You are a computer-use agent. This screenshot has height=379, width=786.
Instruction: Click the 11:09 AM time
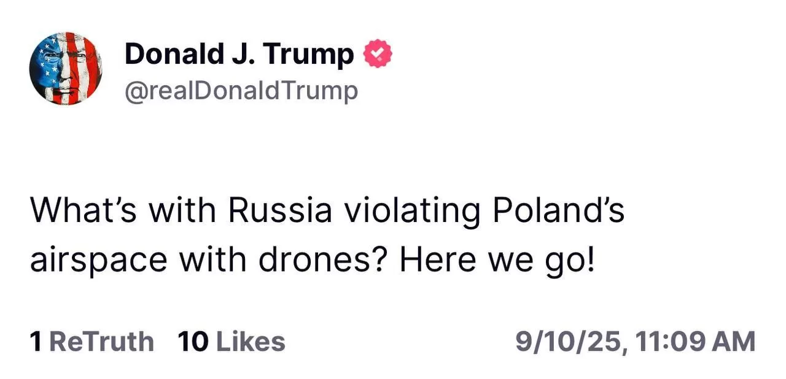pos(695,342)
